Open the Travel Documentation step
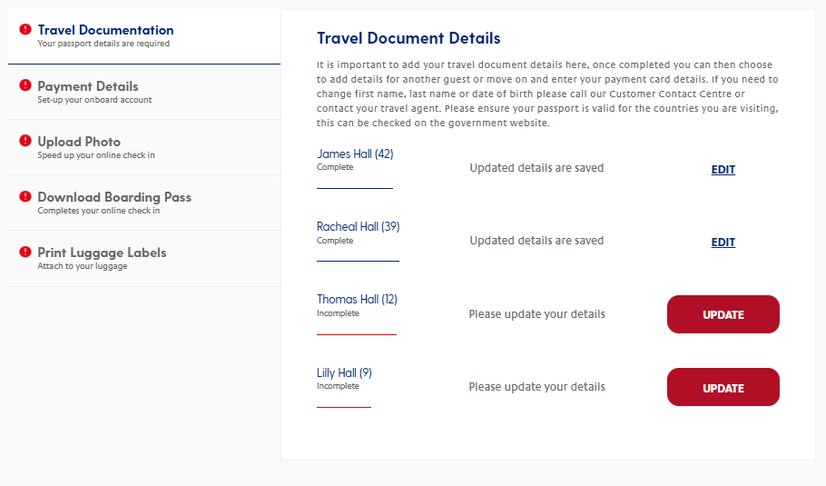 (144, 36)
